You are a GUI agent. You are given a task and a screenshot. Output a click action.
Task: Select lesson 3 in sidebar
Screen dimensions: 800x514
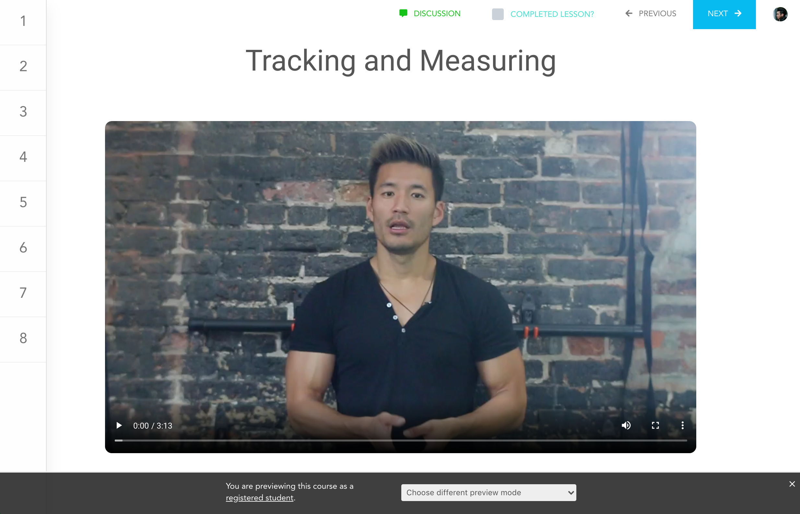[x=23, y=113]
